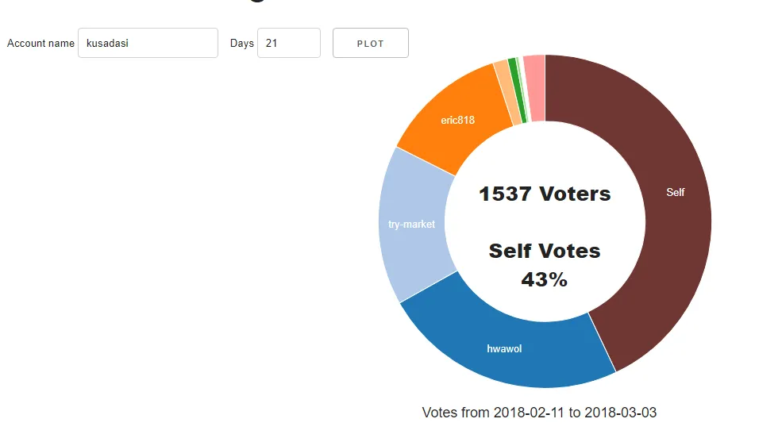Click the 43% percentage value
The height and width of the screenshot is (438, 782).
[x=545, y=279]
